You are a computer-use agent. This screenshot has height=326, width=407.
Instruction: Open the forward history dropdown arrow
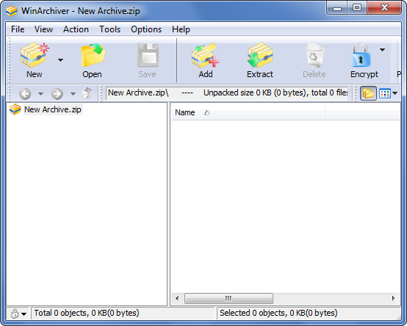[73, 94]
